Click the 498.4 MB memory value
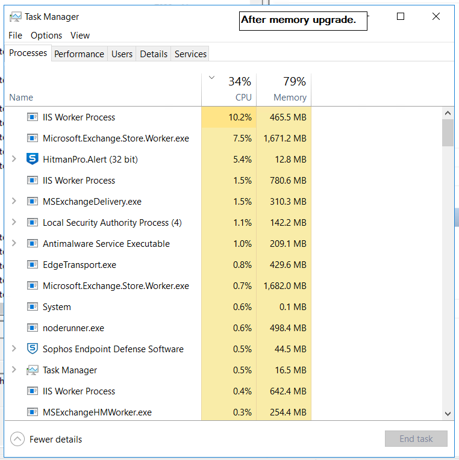Viewport: 459px width, 460px height. click(288, 328)
